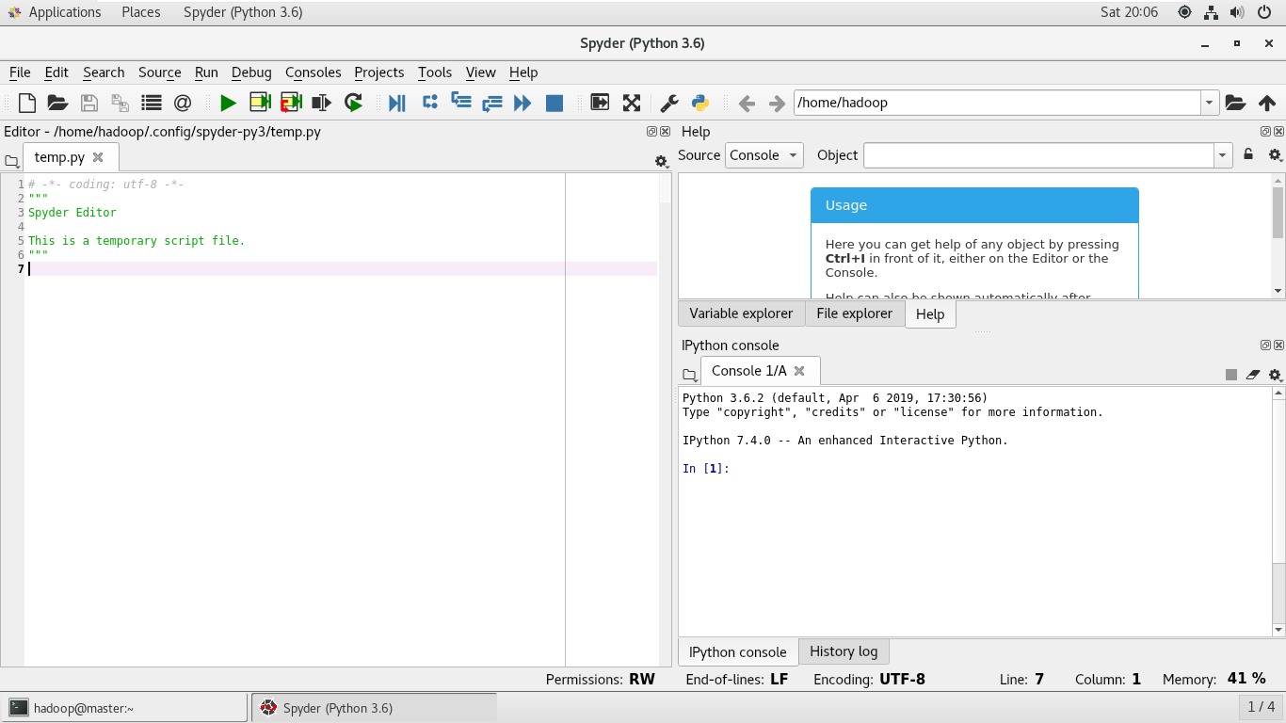Re-run last script icon
1286x723 pixels.
353,103
